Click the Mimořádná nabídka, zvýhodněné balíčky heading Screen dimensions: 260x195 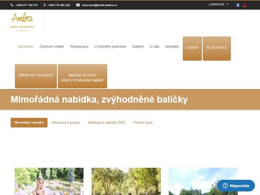pos(99,100)
